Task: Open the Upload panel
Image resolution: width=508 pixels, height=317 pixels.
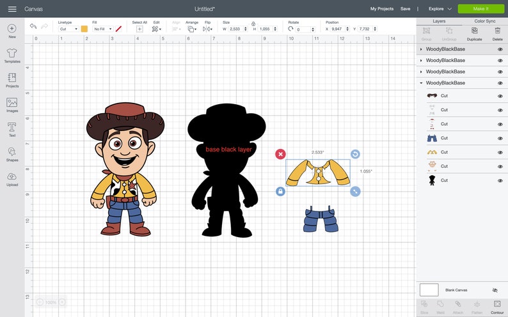Action: pos(12,179)
